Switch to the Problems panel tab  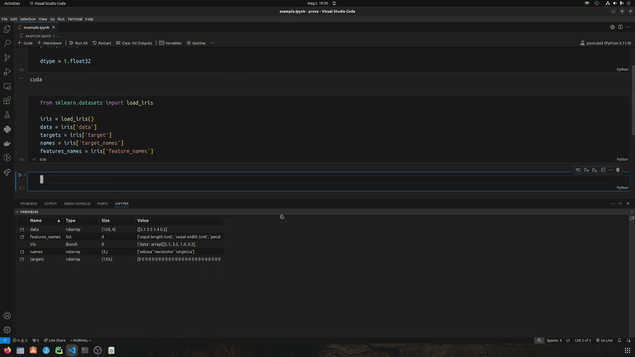pos(28,204)
